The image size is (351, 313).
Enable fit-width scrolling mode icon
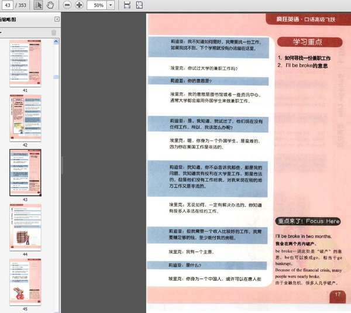pyautogui.click(x=127, y=5)
